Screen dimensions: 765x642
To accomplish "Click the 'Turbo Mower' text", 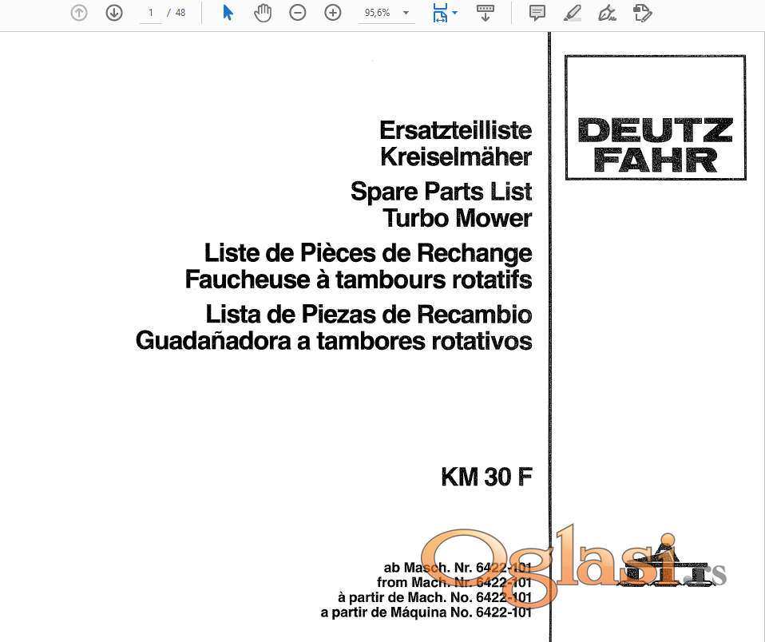I will (x=457, y=218).
